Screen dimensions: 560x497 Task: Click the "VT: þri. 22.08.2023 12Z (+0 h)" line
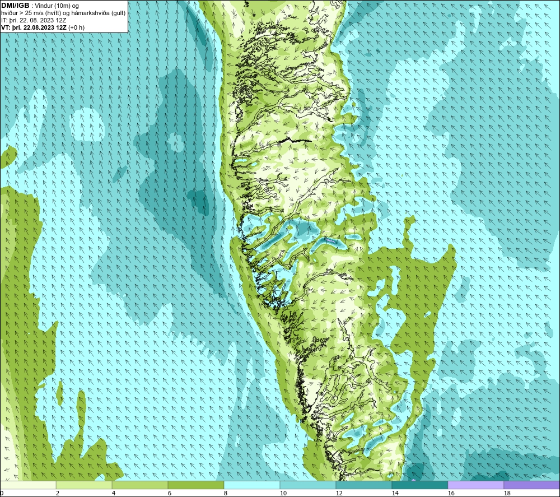pyautogui.click(x=43, y=27)
